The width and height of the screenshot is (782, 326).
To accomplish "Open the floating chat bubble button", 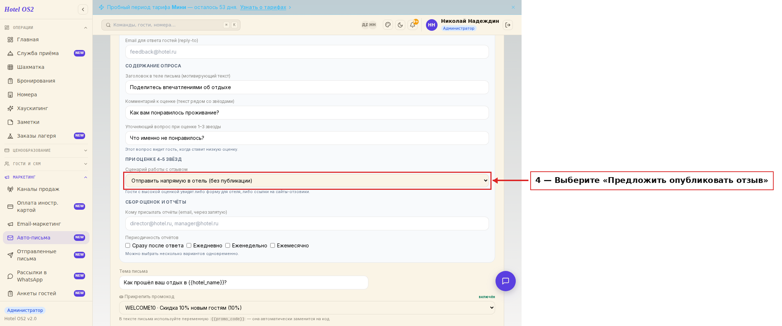I will click(x=506, y=281).
